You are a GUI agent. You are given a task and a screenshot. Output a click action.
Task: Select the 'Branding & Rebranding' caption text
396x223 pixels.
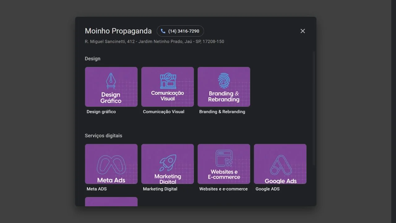[x=222, y=112]
